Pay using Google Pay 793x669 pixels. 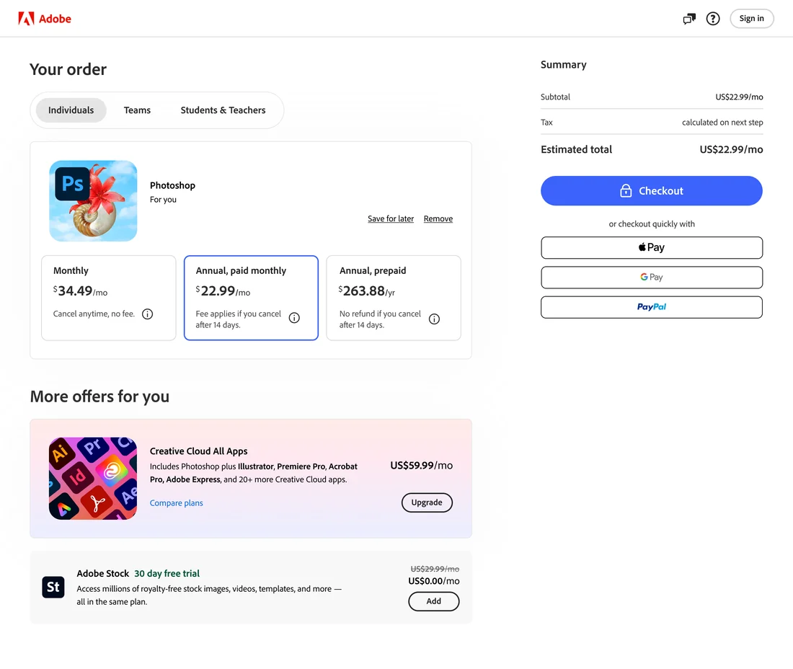652,277
